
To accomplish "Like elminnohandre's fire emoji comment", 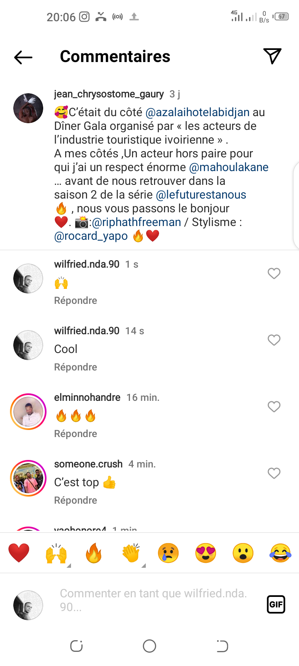I will (x=274, y=407).
